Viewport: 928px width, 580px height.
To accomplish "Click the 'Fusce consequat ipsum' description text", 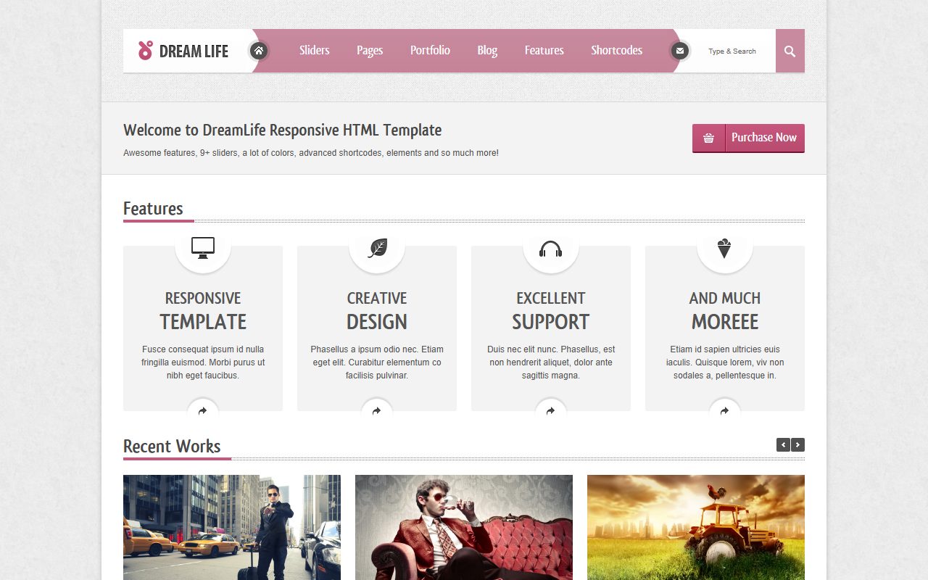I will pos(203,362).
